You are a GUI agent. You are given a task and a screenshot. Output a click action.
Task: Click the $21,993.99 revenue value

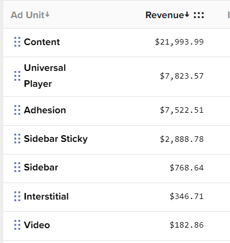pyautogui.click(x=179, y=42)
